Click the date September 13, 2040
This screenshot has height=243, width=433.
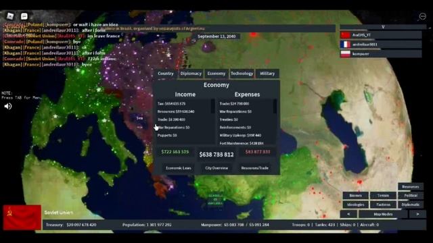click(216, 36)
